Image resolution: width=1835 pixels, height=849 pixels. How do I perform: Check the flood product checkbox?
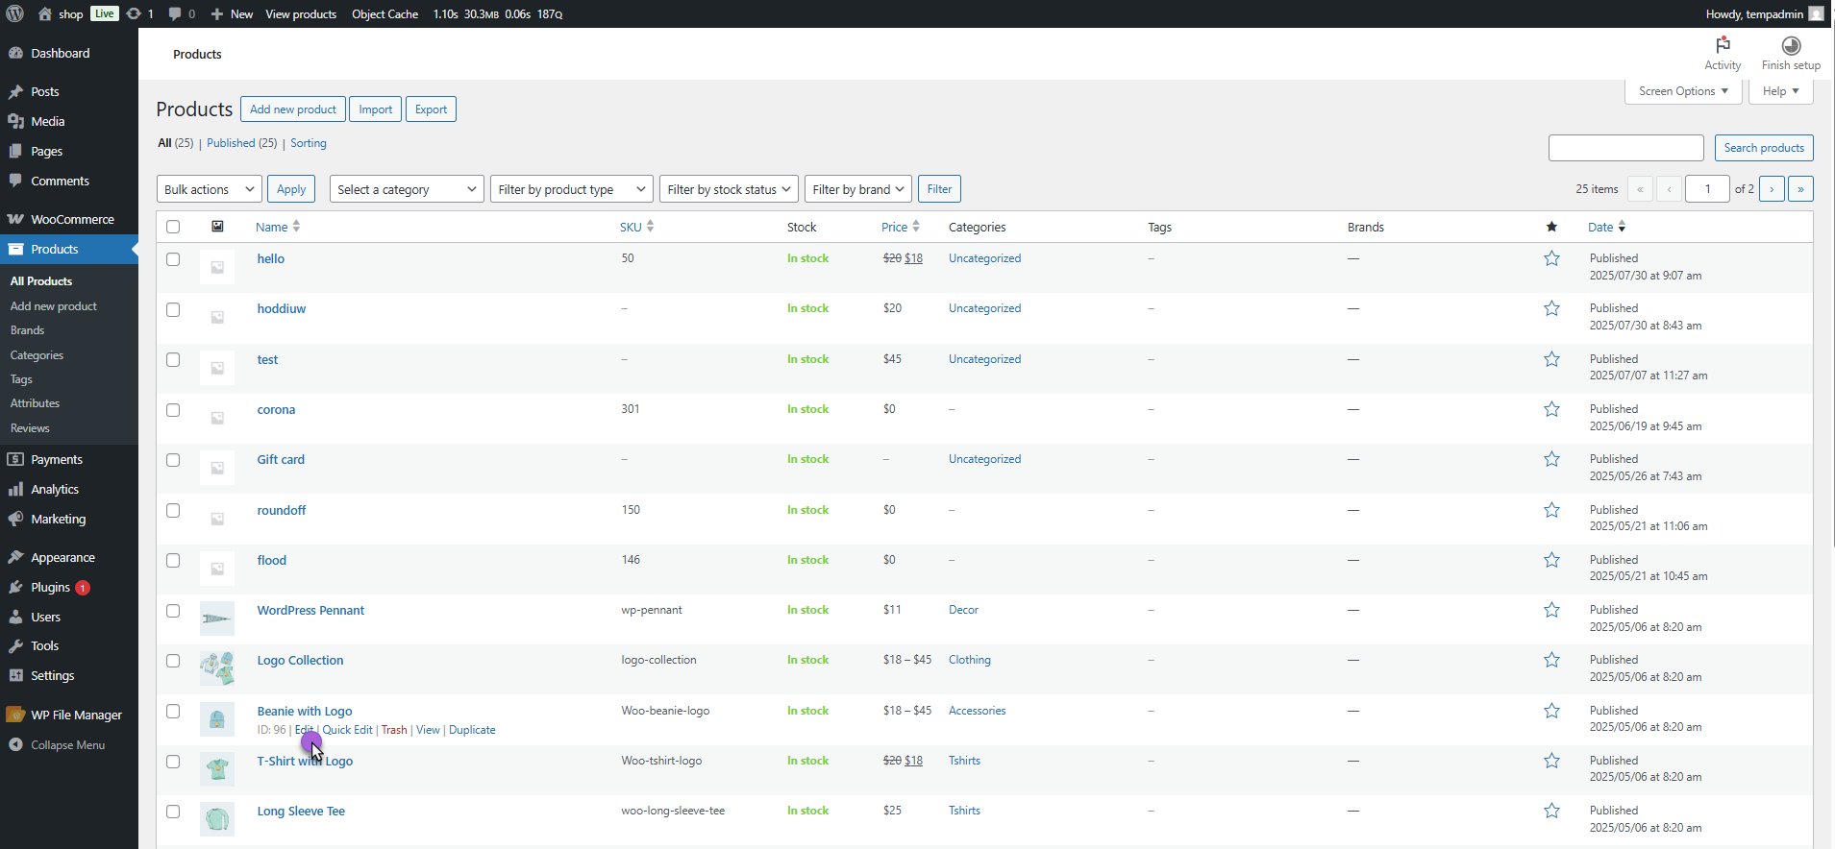coord(173,560)
